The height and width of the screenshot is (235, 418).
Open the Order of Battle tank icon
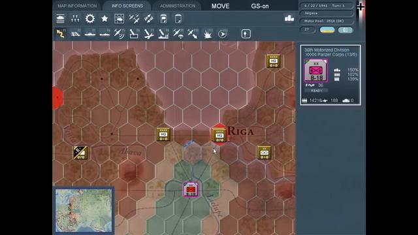point(61,19)
